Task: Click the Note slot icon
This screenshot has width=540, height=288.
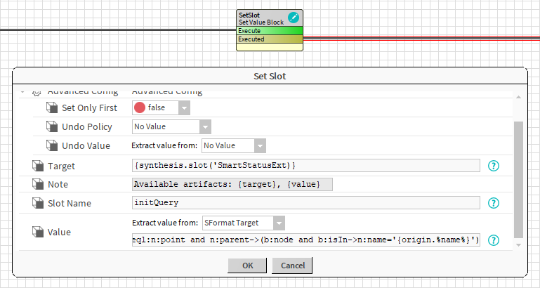Action: coord(37,184)
